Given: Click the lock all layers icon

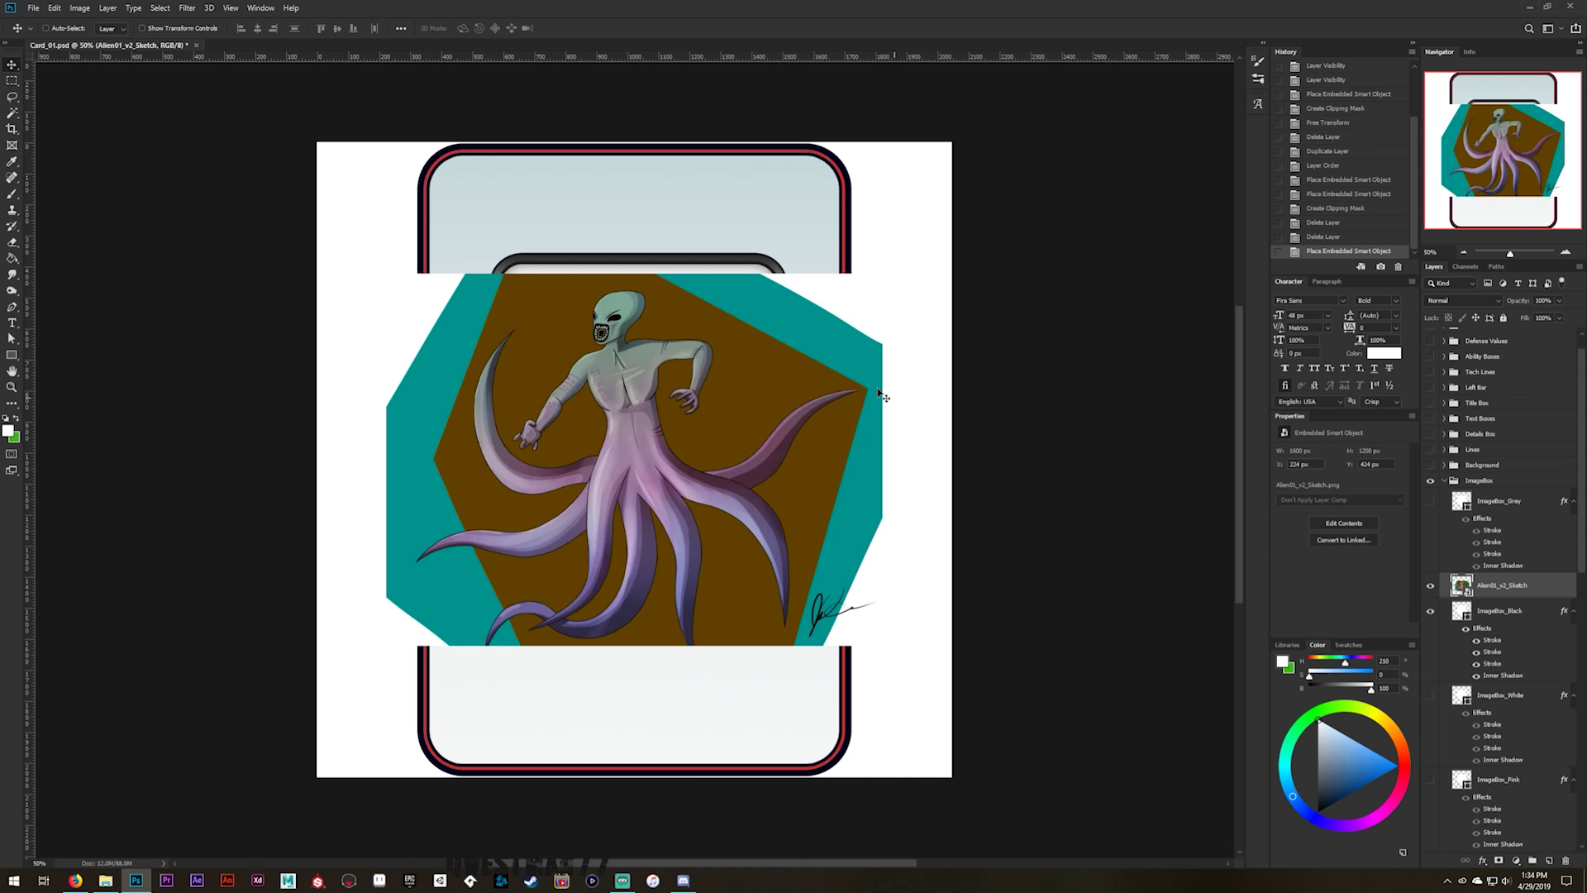Looking at the screenshot, I should tap(1503, 318).
